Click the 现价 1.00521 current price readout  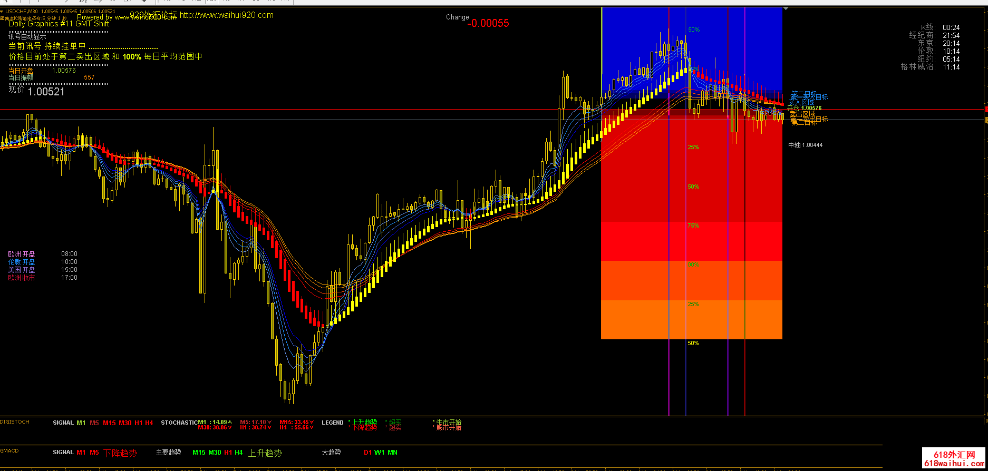click(37, 91)
